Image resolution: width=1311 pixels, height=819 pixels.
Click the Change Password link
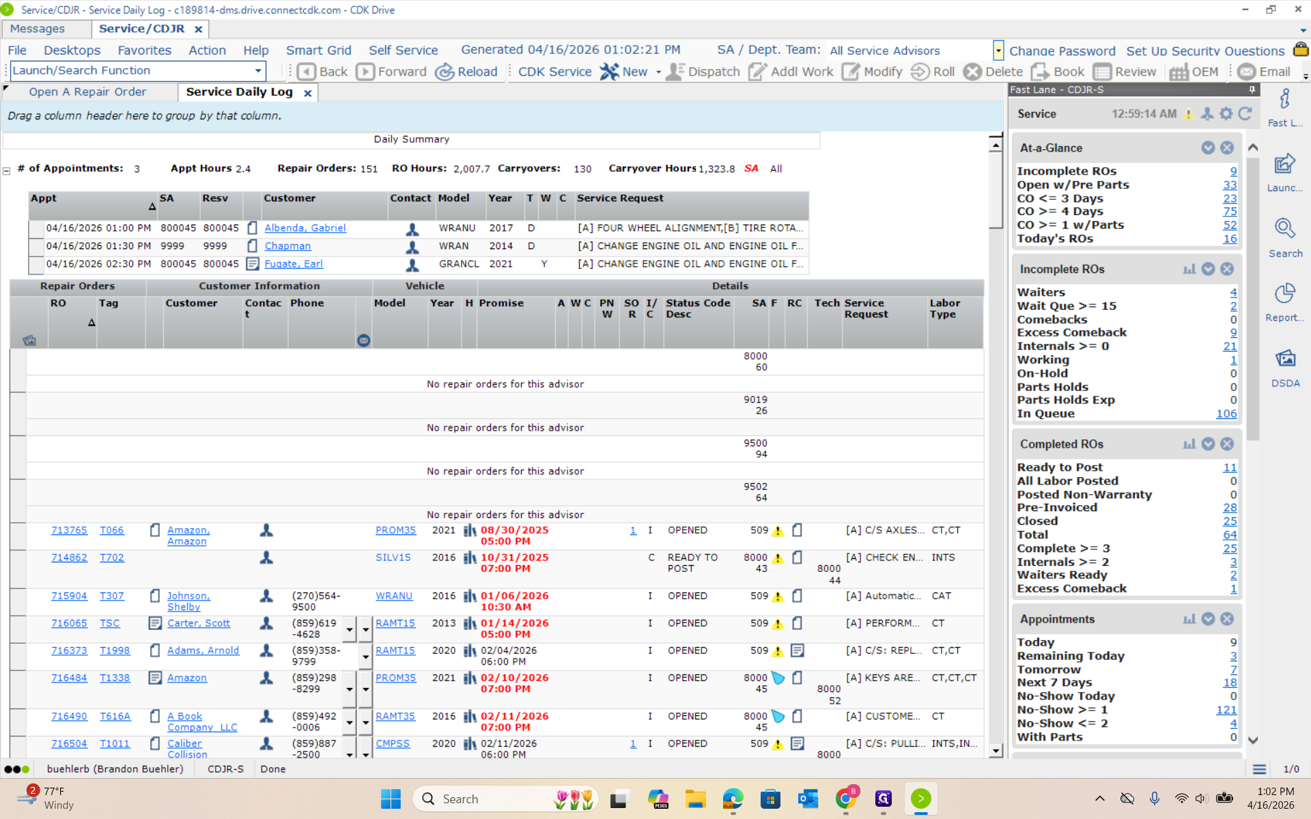tap(1062, 51)
